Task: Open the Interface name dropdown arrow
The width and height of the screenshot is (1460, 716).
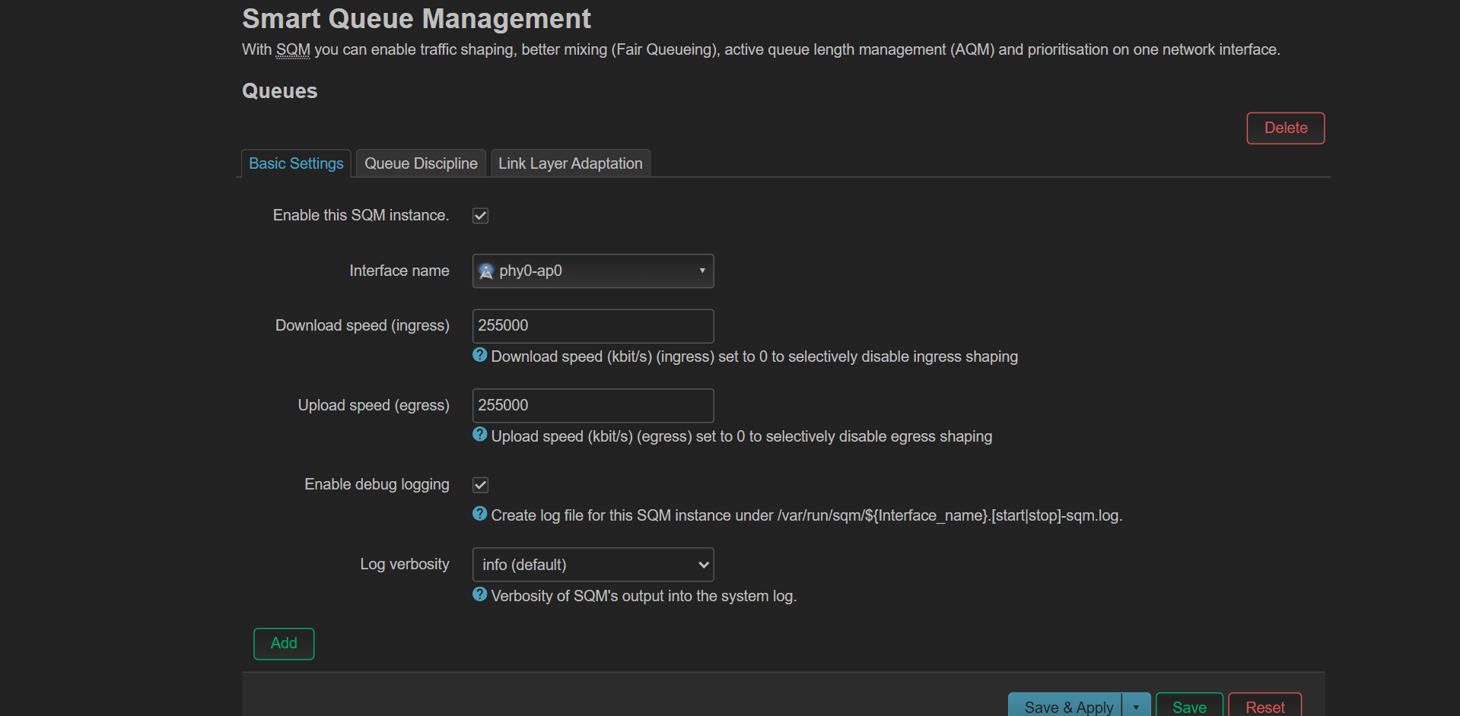Action: pyautogui.click(x=701, y=271)
